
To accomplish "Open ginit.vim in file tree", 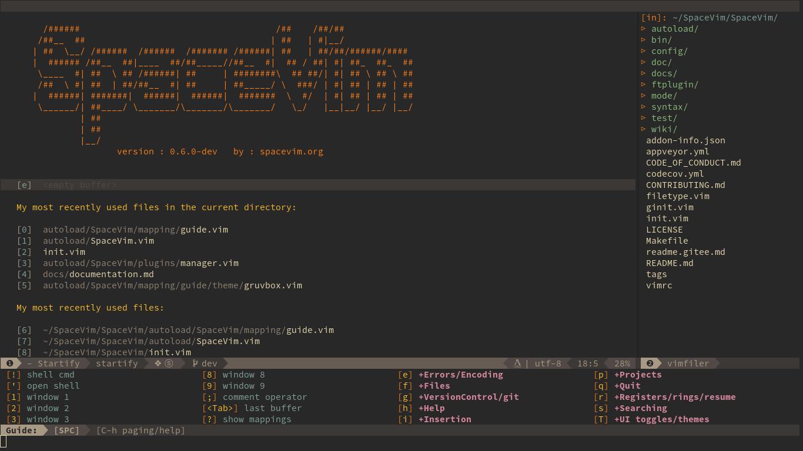I will pos(670,207).
